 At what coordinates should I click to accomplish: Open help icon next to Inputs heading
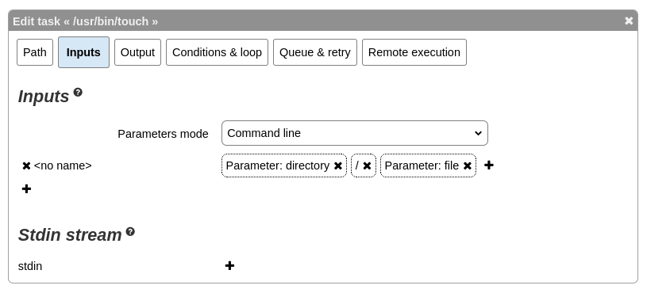(78, 92)
